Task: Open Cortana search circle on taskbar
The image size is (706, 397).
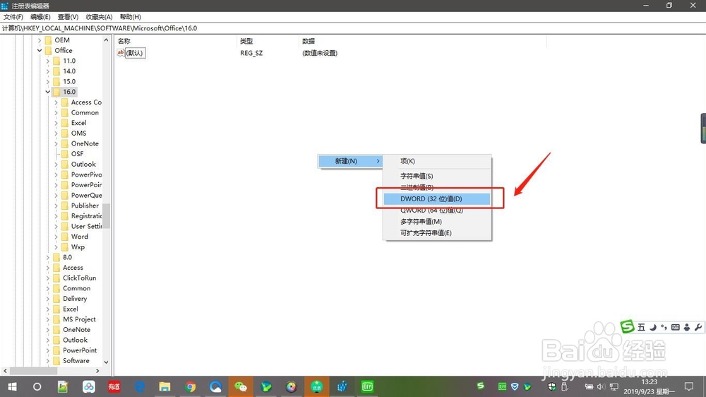Action: (x=37, y=386)
